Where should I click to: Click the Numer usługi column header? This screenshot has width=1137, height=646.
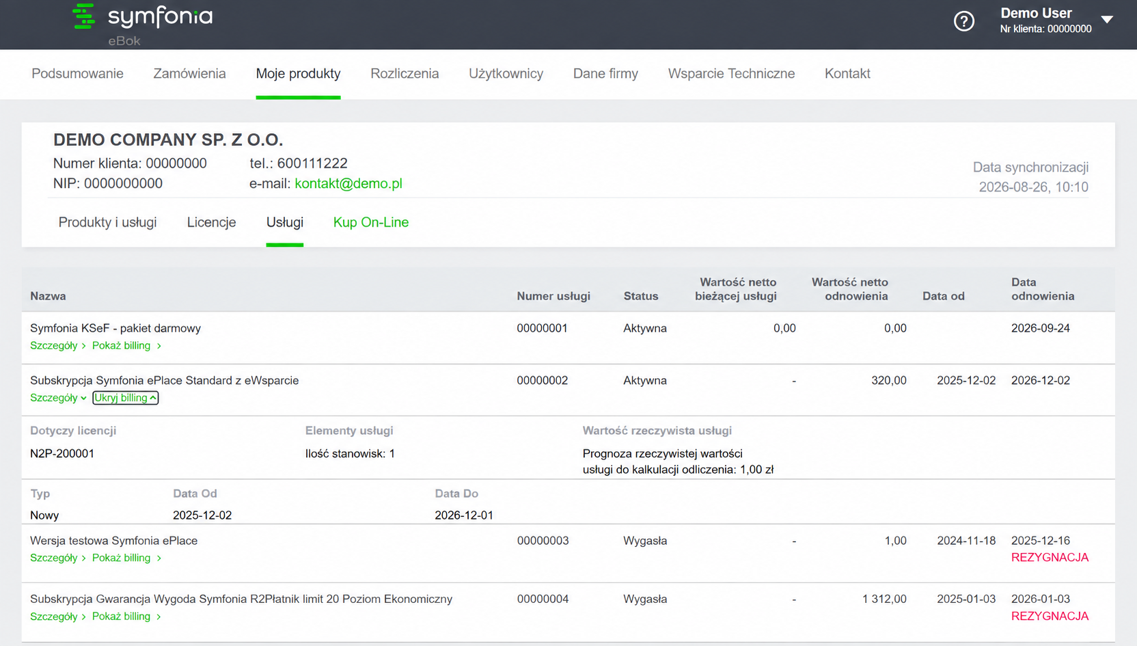pyautogui.click(x=553, y=296)
